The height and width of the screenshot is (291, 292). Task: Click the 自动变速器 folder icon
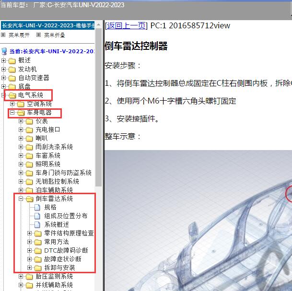pyautogui.click(x=12, y=78)
